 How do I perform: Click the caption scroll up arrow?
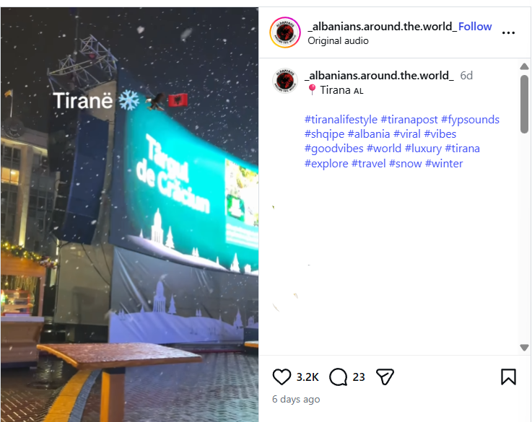click(524, 66)
